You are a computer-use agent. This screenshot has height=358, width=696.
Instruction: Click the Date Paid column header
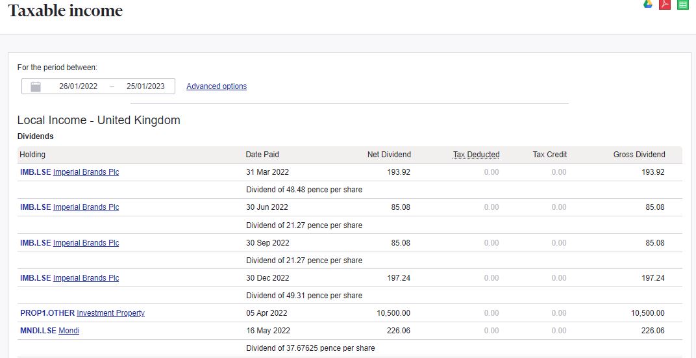pos(262,155)
